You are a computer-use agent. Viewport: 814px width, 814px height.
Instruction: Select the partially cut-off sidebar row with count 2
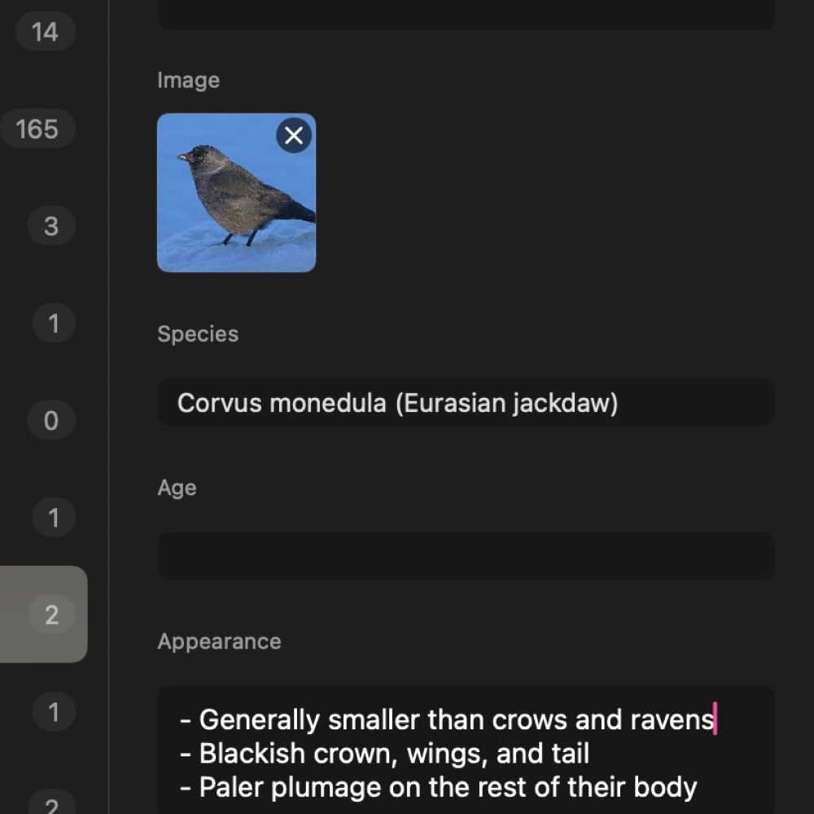[50, 804]
